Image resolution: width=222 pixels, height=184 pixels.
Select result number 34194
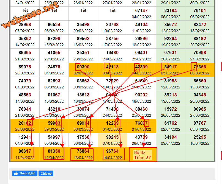pos(171,137)
